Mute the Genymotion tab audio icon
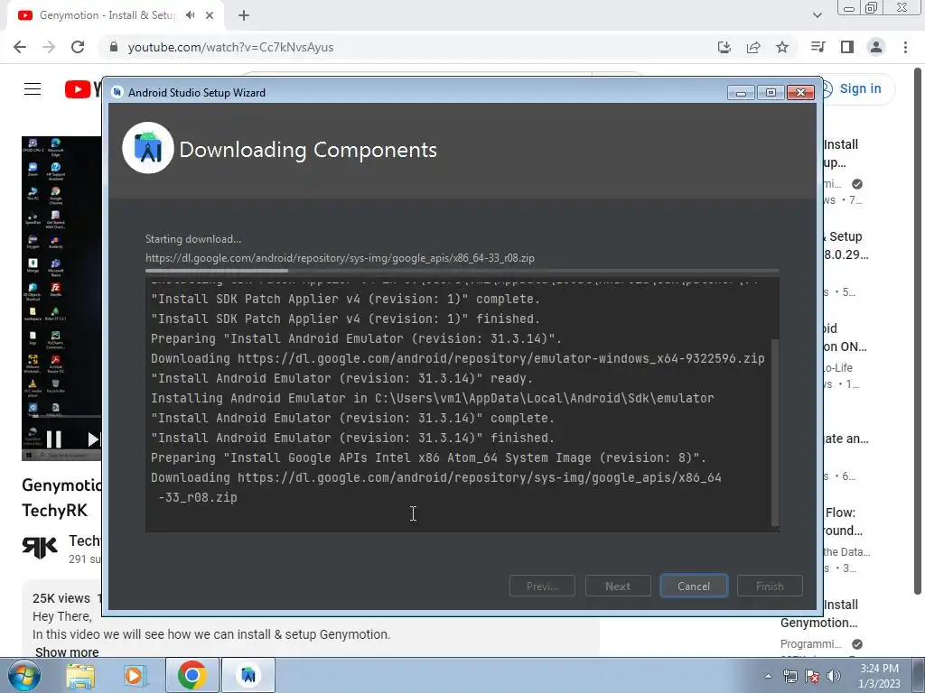Image resolution: width=925 pixels, height=693 pixels. pyautogui.click(x=190, y=15)
